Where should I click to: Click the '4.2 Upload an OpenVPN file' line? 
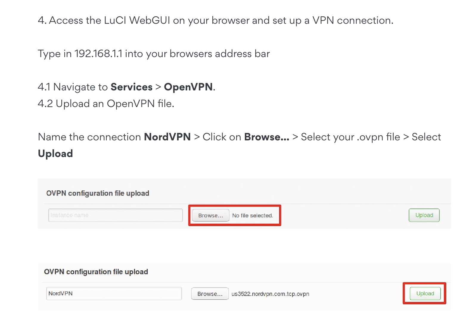click(x=106, y=104)
